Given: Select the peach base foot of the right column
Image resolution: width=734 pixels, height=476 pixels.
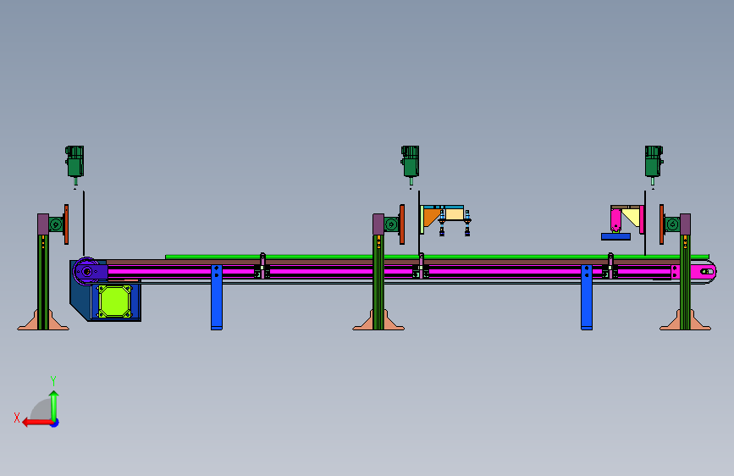Looking at the screenshot, I should coord(685,320).
